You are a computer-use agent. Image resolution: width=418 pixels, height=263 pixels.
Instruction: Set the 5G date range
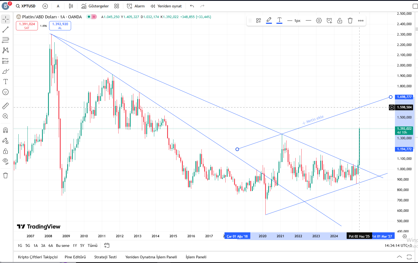click(28, 245)
